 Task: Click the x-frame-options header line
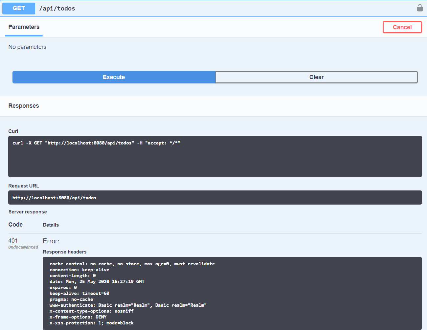[78, 317]
